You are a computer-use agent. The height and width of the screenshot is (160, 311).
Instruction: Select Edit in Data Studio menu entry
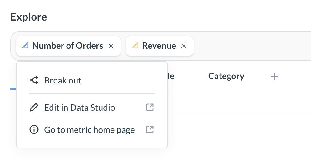pos(80,108)
